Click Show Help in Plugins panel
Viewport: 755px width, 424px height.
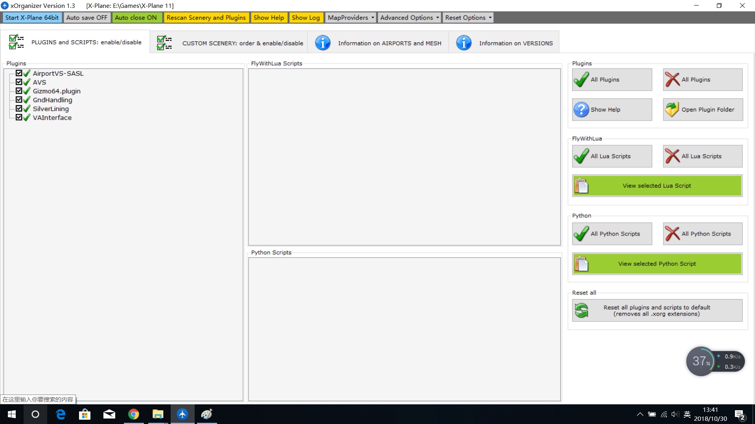[x=612, y=110]
